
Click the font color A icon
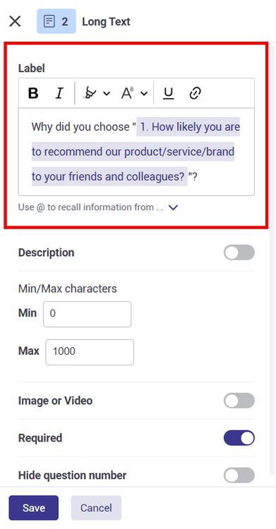click(127, 93)
